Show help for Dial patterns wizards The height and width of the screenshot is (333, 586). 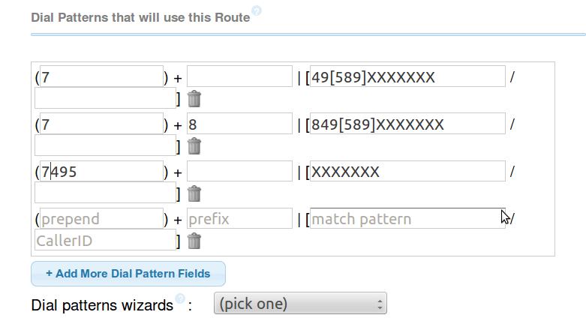(180, 298)
